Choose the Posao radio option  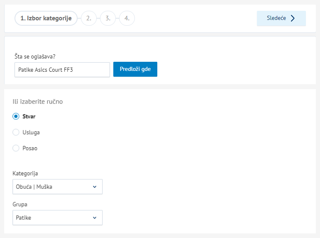[x=16, y=148]
